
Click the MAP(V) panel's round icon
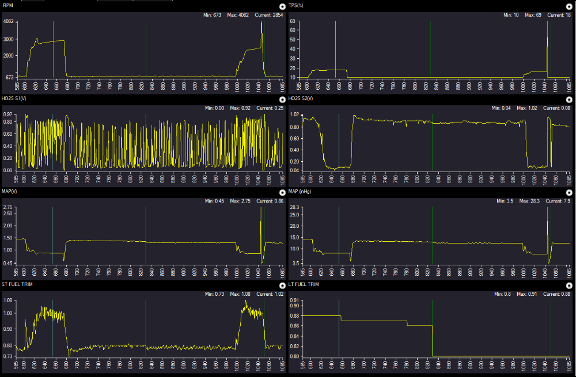pos(282,192)
